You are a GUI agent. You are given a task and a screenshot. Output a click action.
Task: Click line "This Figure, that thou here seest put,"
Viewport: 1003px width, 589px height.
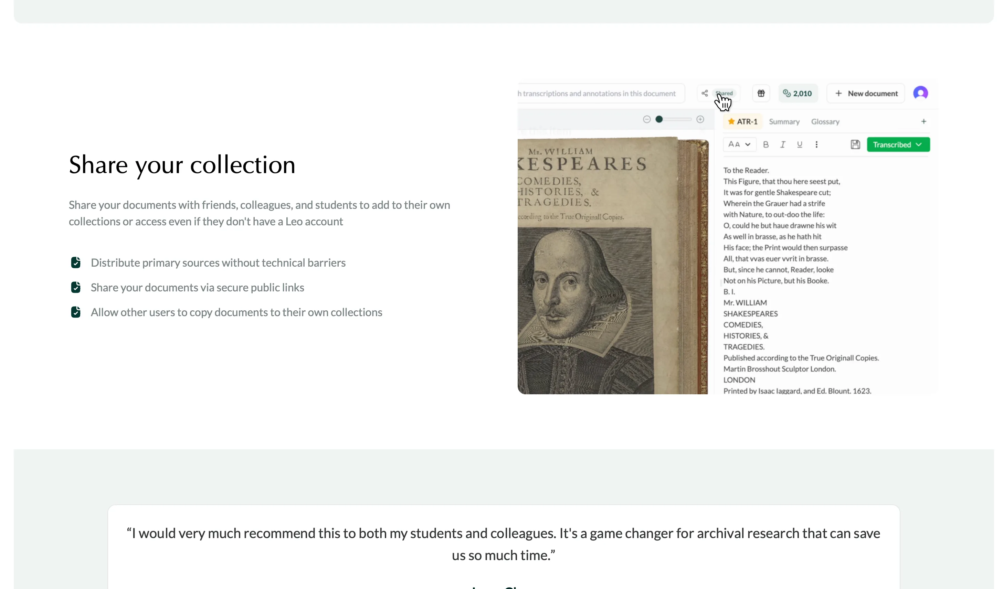(x=782, y=181)
